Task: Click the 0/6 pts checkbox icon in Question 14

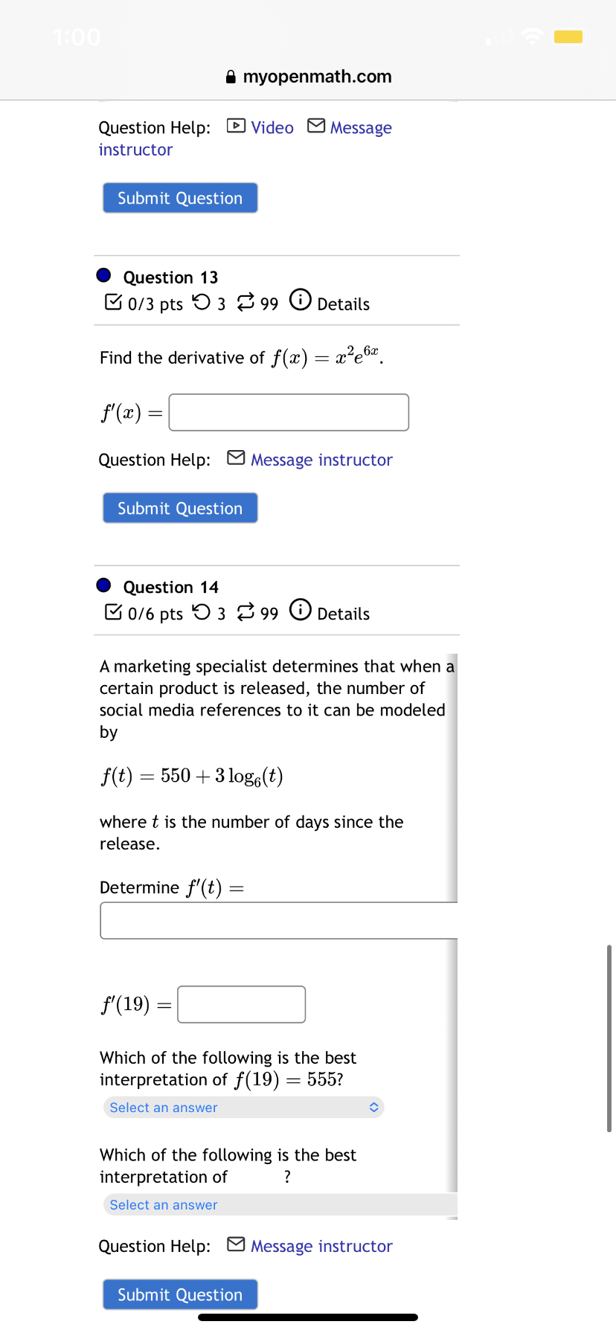Action: [x=114, y=611]
